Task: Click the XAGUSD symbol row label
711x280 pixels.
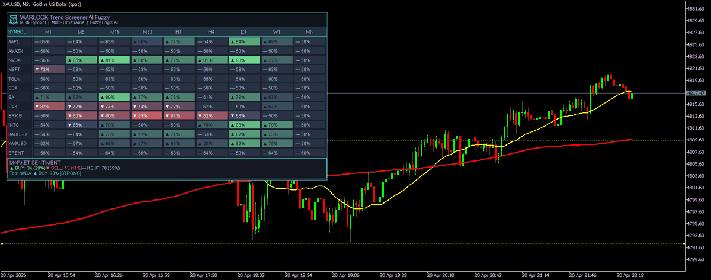Action: point(17,143)
